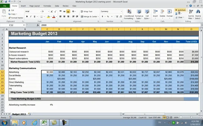Click the AutoSum button

pyautogui.click(x=181, y=10)
